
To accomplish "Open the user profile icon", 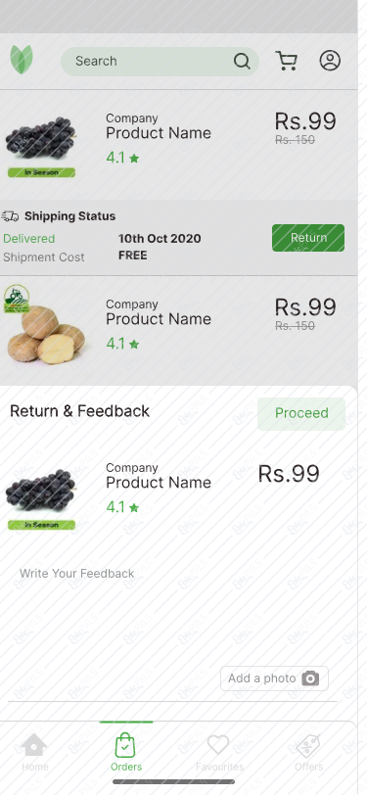I will (x=330, y=61).
